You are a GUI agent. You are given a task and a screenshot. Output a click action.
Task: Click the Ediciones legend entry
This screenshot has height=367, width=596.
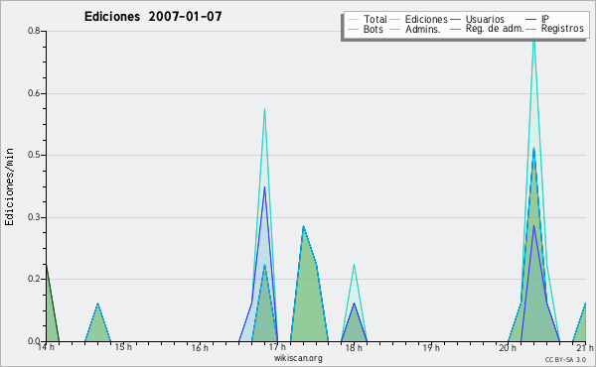419,19
